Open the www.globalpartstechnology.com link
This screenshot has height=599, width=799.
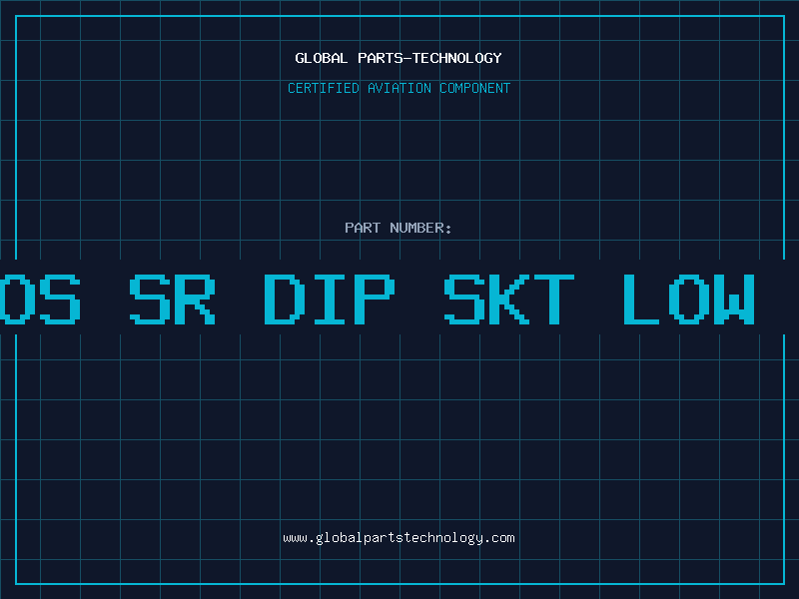point(399,538)
